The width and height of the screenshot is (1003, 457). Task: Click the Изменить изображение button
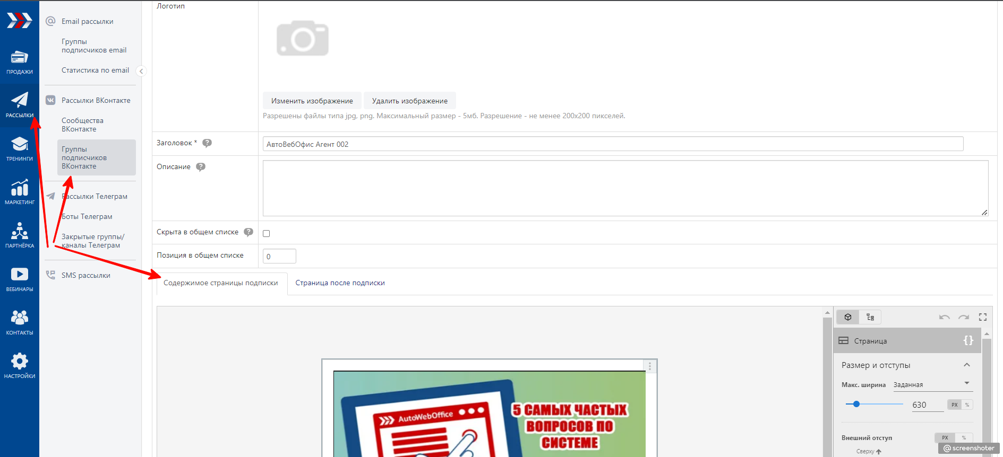click(x=312, y=101)
